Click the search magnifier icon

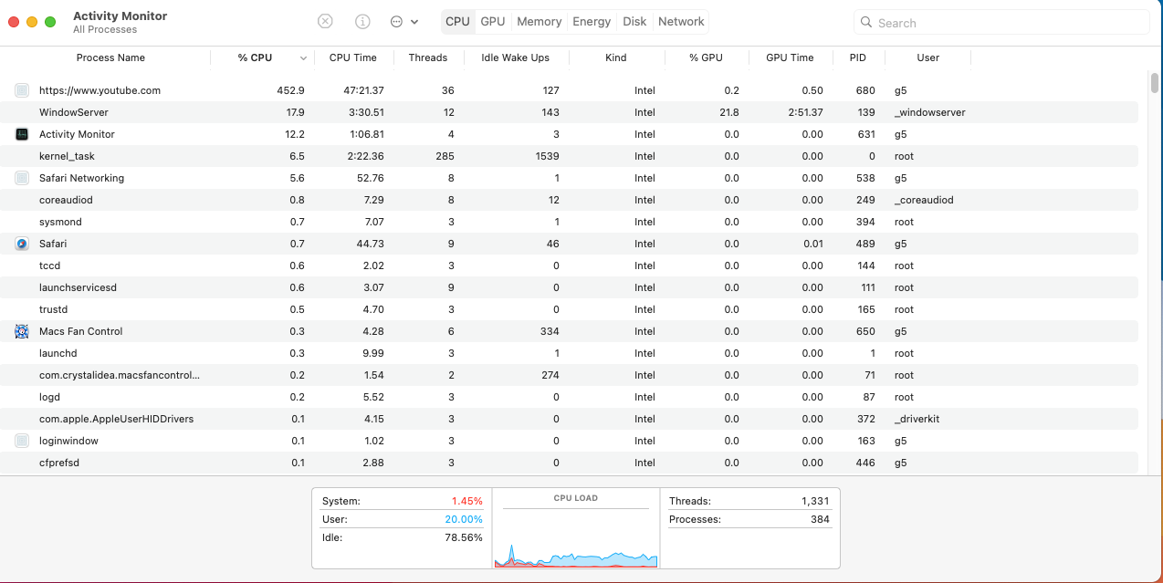(x=867, y=23)
